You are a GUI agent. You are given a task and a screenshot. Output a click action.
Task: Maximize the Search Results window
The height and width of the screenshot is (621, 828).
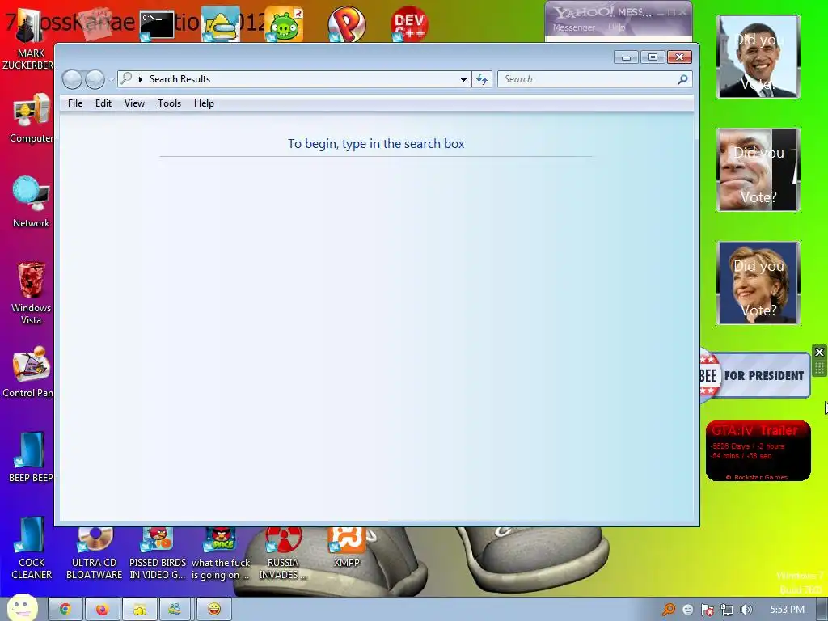[x=653, y=57]
